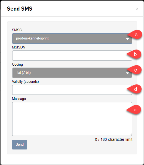This screenshot has height=165, width=144.
Task: Click the Coding dropdown arrow
Action: 127,73
